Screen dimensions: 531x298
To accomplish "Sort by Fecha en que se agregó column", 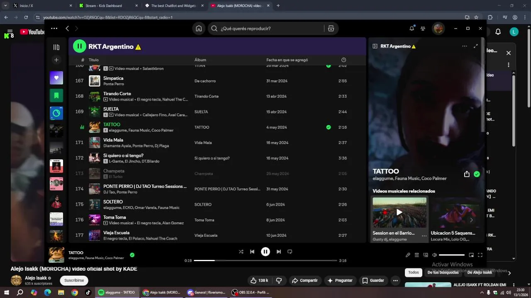I will [287, 60].
